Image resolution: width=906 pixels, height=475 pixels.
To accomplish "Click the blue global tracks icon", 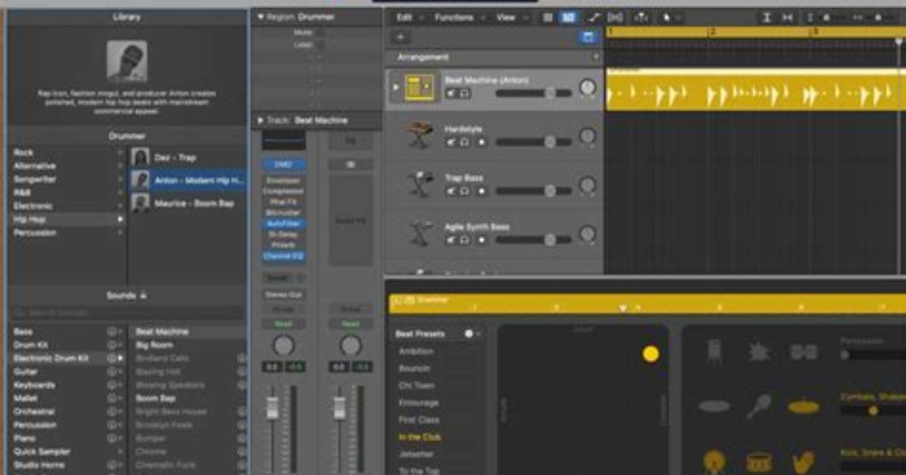I will click(588, 38).
